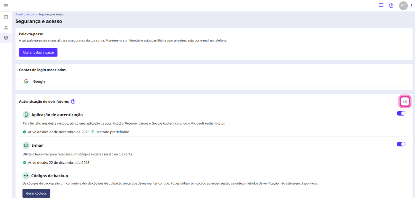This screenshot has height=198, width=415.
Task: Disable the Aplicação de autenticação toggle
Action: 401,114
